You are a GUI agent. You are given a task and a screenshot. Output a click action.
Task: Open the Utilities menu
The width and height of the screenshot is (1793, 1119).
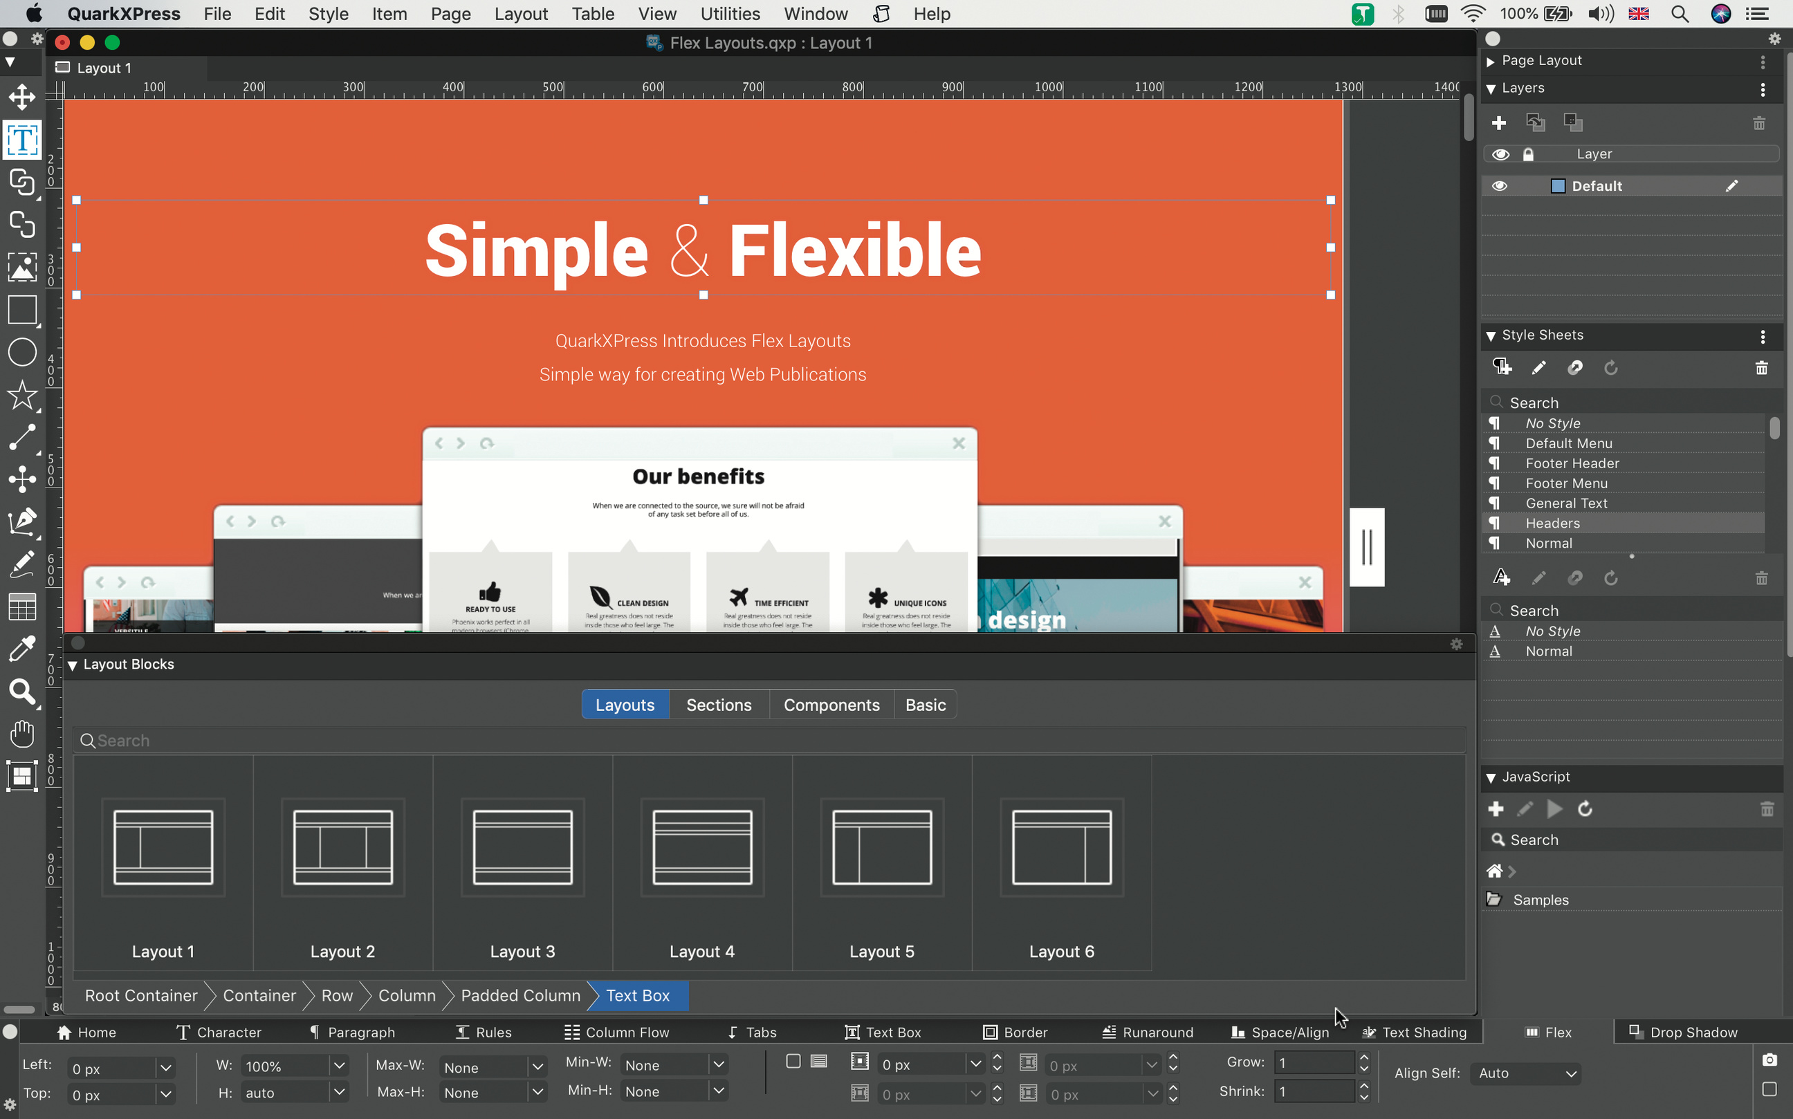pyautogui.click(x=730, y=14)
